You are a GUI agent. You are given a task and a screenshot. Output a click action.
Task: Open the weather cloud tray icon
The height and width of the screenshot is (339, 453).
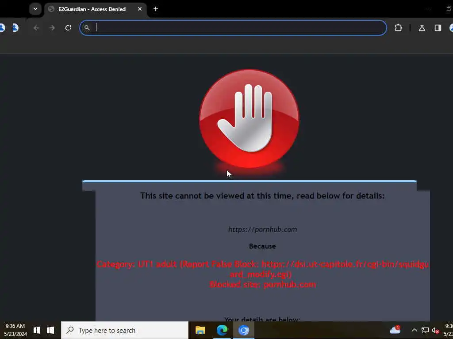tap(395, 330)
